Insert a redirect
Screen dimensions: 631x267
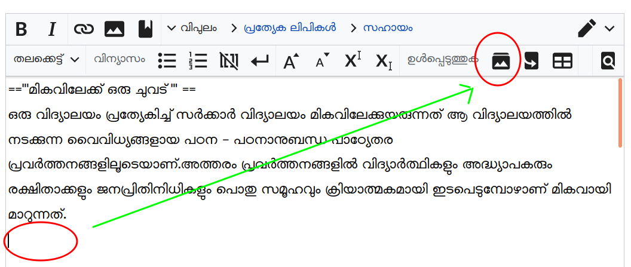click(x=531, y=60)
